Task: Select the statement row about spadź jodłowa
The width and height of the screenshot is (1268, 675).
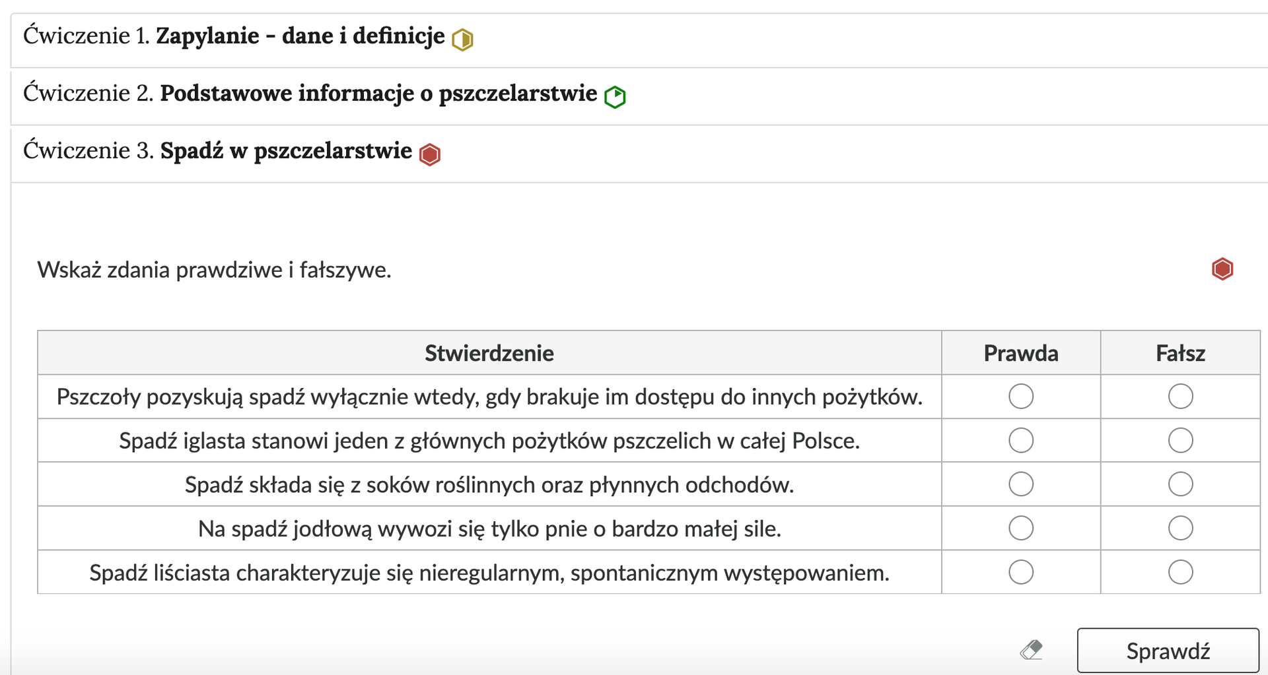Action: point(489,528)
